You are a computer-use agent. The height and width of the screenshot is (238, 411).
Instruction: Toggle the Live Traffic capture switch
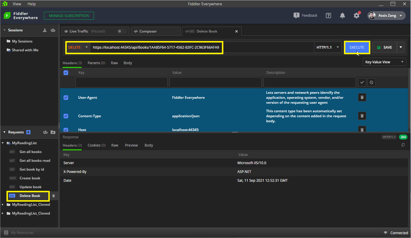click(x=121, y=31)
